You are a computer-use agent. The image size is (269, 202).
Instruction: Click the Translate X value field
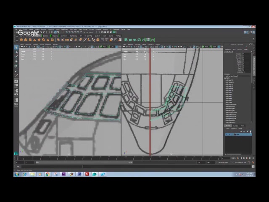click(x=247, y=54)
